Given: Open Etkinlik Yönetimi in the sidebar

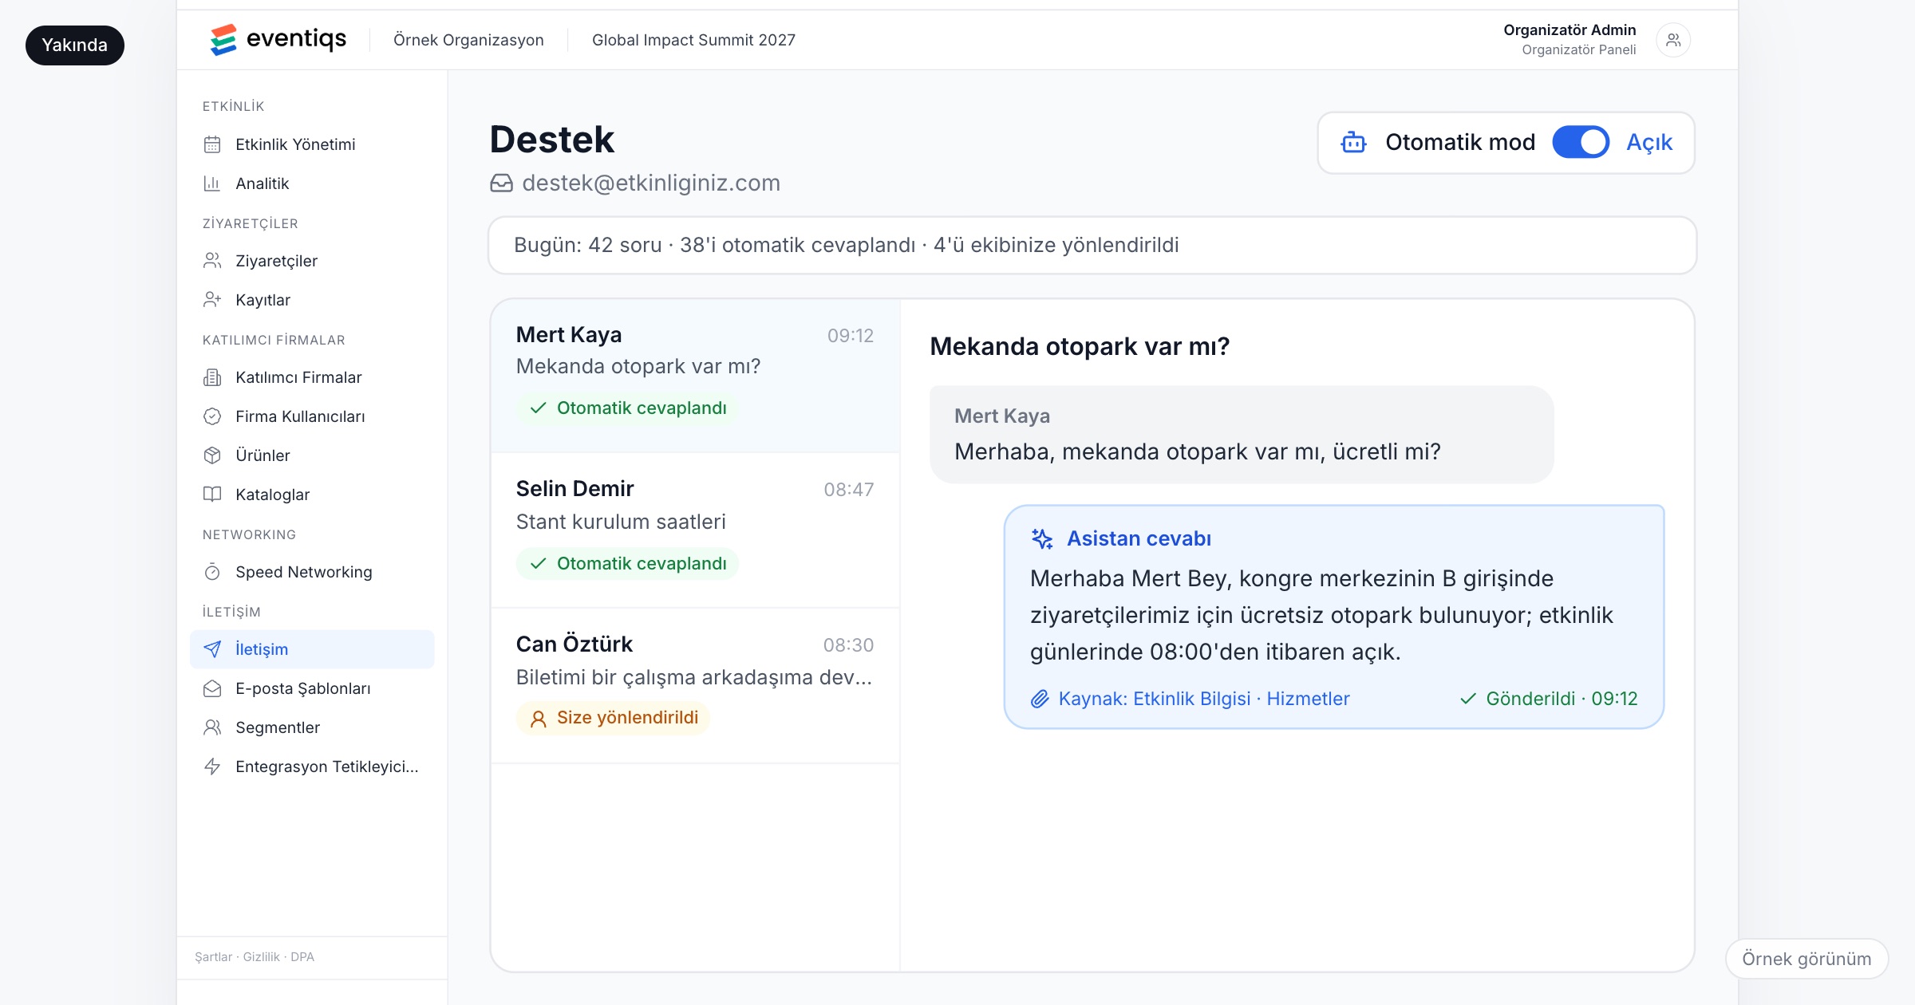Looking at the screenshot, I should [x=312, y=144].
